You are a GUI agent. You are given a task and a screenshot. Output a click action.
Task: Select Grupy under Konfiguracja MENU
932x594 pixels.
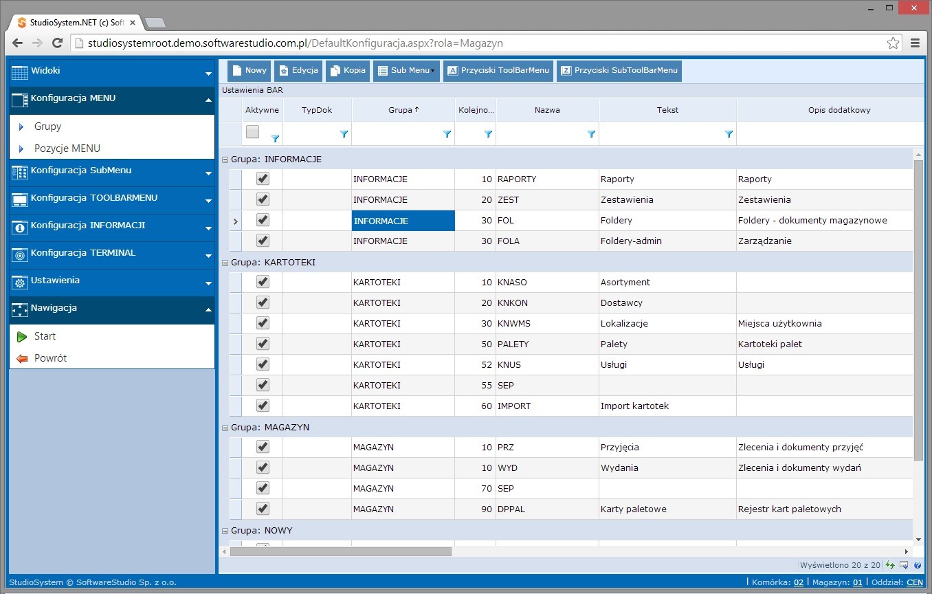pyautogui.click(x=48, y=126)
